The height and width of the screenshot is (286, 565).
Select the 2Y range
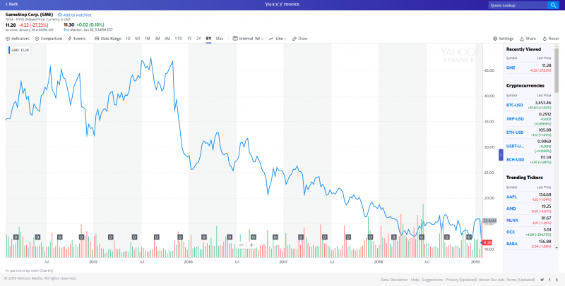pyautogui.click(x=198, y=39)
